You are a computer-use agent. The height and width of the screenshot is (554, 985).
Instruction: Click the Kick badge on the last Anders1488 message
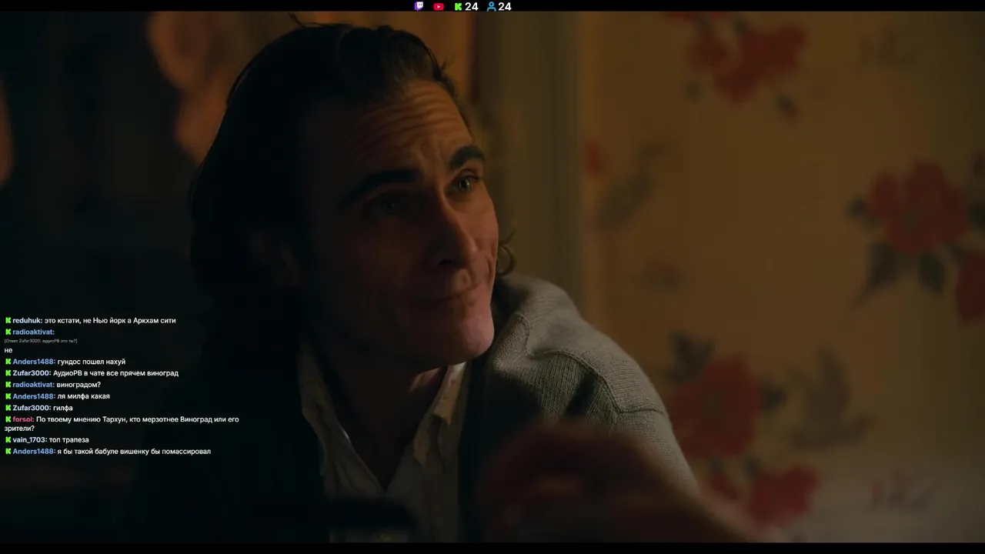click(x=8, y=451)
